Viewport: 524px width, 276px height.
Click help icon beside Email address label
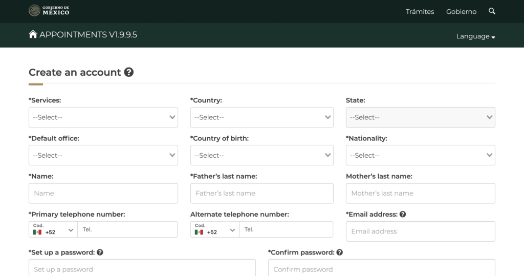(x=403, y=215)
